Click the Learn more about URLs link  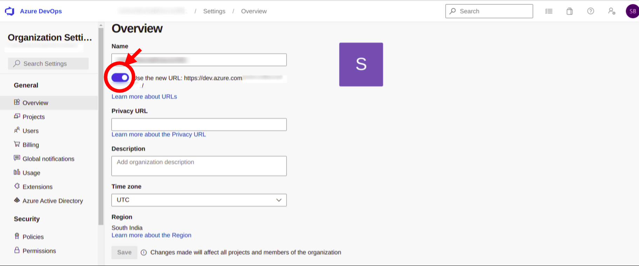144,97
